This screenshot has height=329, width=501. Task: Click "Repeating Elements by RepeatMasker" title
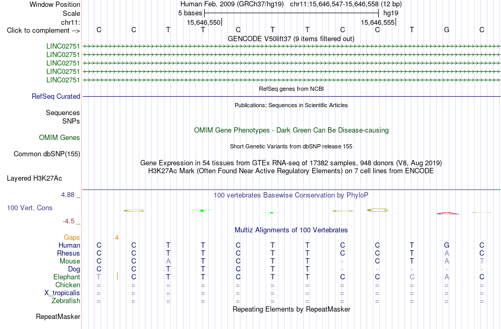pos(291,309)
